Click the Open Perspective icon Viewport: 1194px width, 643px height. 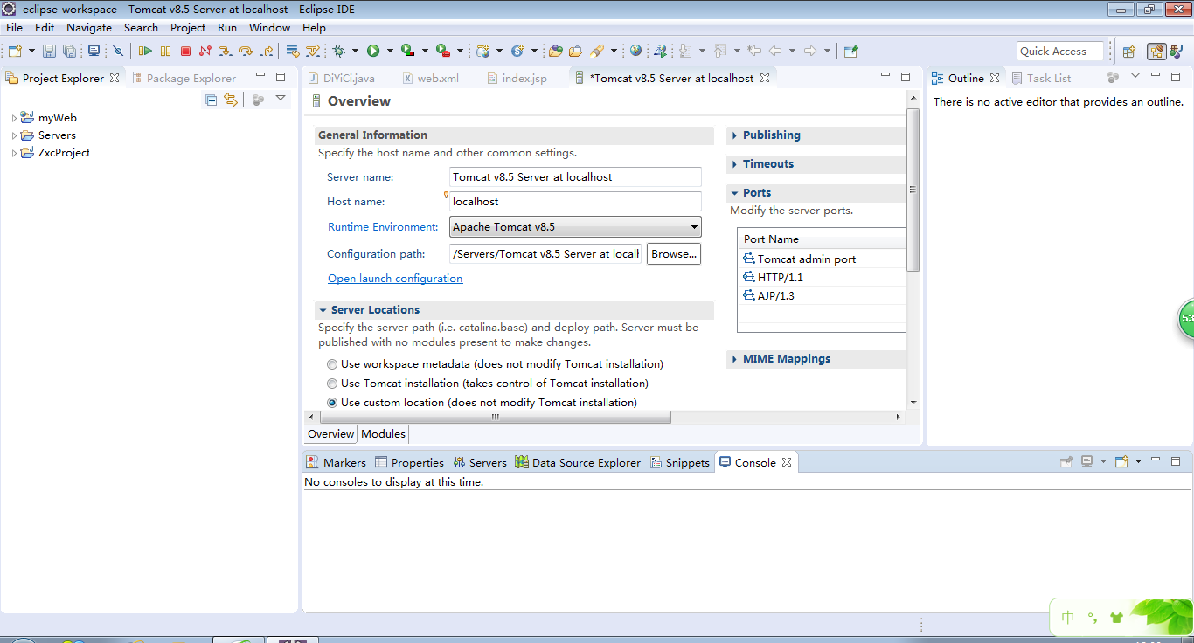click(x=1128, y=51)
